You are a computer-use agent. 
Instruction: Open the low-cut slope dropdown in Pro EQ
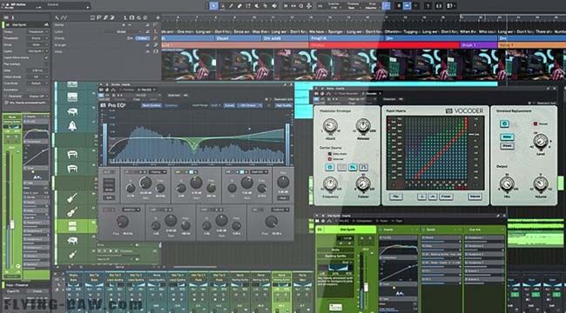pos(131,210)
